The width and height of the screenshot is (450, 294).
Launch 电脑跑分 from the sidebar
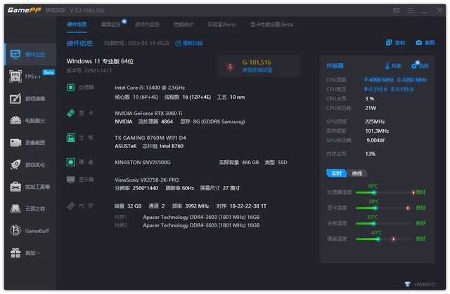[x=28, y=121]
